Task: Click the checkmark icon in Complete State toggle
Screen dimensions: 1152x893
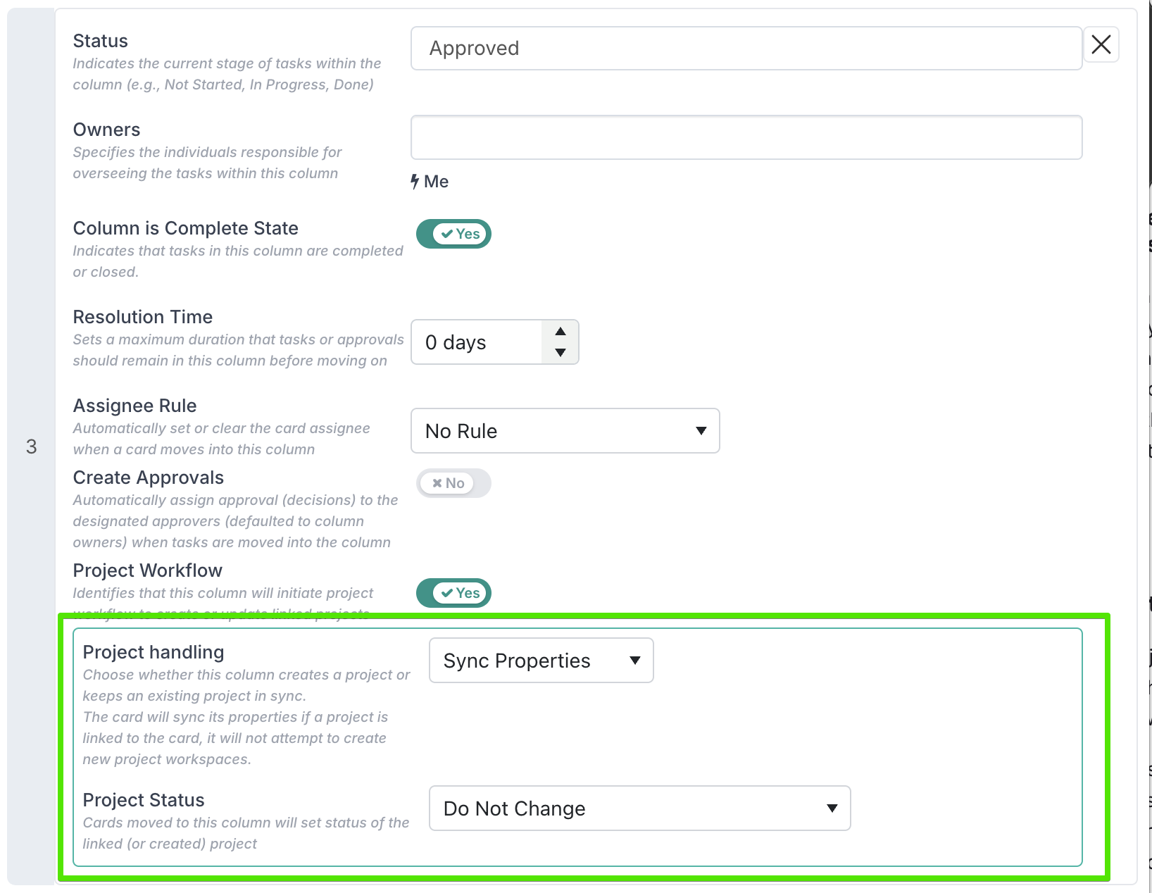Action: pyautogui.click(x=447, y=234)
